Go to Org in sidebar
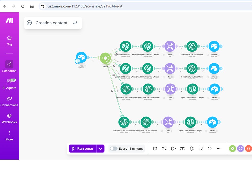Viewport: 252px width, 189px height. (x=9, y=41)
